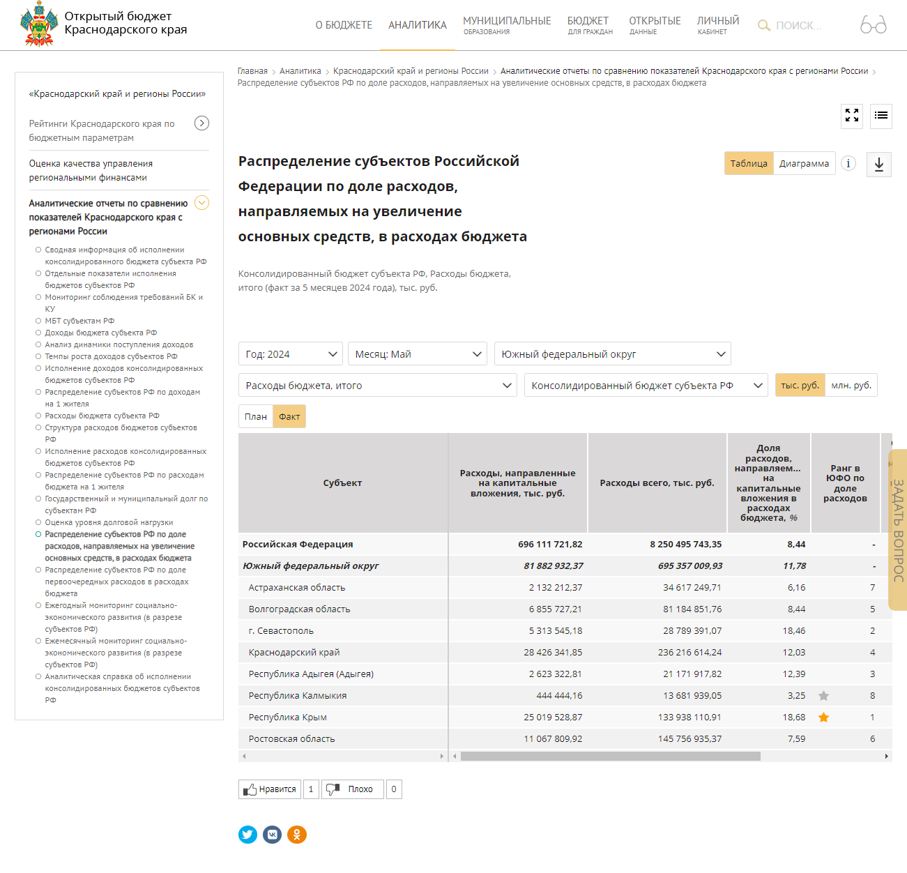Open the Месяц: Май dropdown

coord(417,354)
